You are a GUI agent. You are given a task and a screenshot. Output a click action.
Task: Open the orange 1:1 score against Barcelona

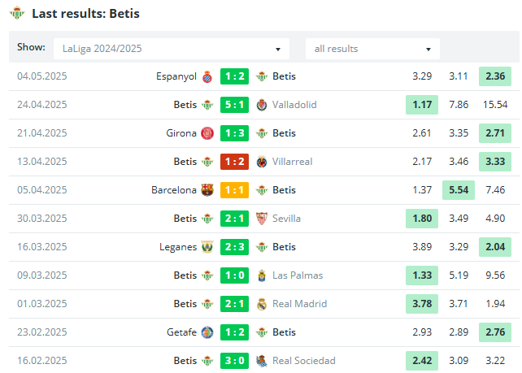point(234,190)
